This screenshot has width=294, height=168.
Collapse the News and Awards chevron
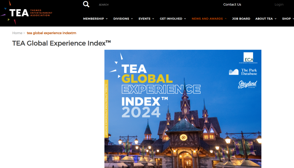pyautogui.click(x=226, y=19)
